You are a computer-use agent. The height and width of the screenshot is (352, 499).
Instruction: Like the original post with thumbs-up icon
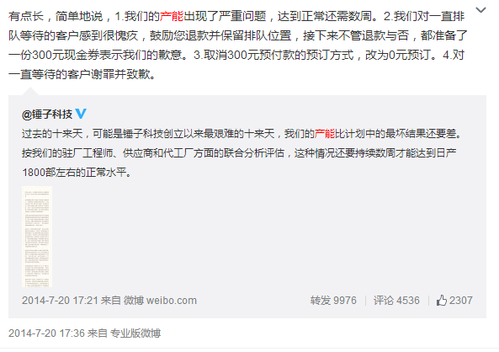point(442,301)
